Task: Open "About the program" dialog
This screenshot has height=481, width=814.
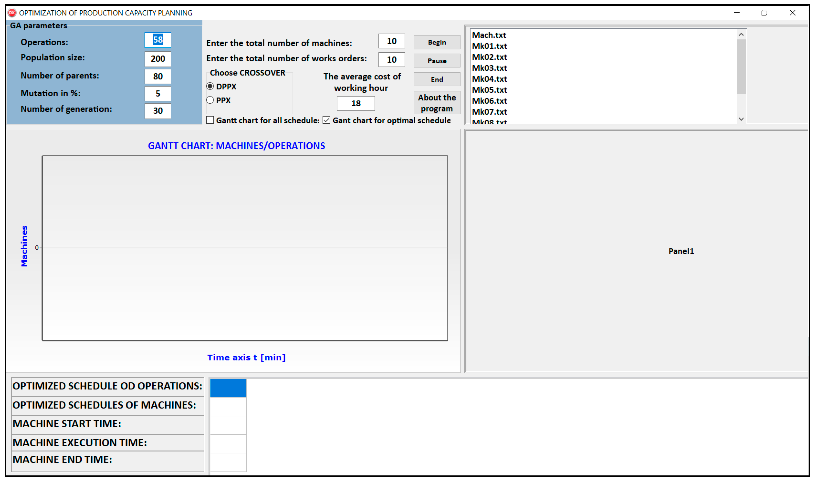Action: pyautogui.click(x=436, y=102)
